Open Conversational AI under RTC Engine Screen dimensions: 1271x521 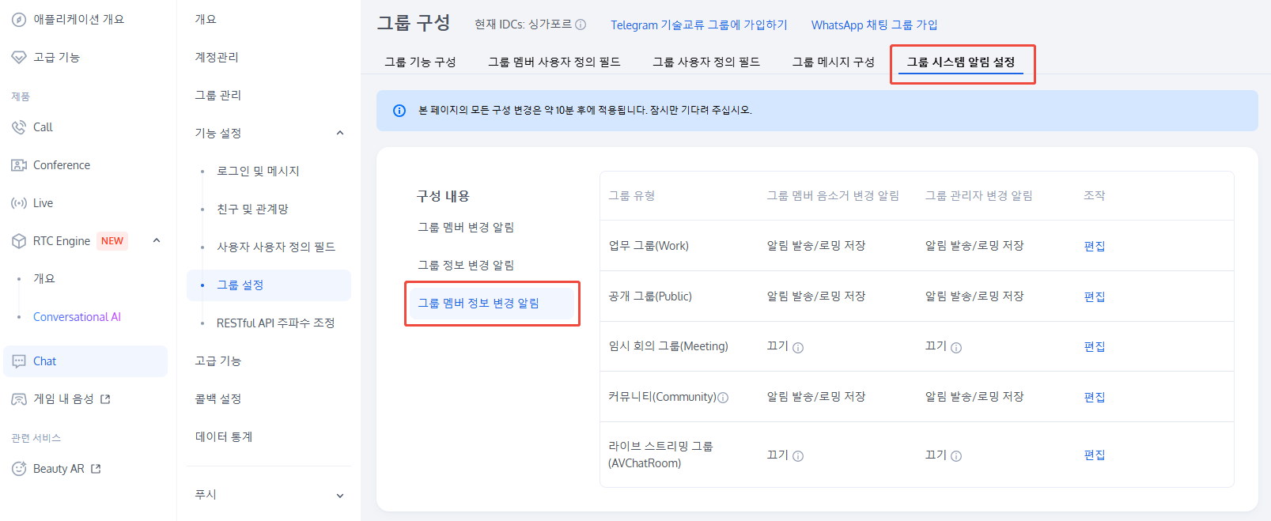click(x=77, y=317)
